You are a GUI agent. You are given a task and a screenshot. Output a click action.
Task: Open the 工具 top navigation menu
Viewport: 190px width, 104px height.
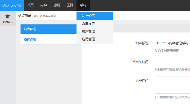coord(70,5)
